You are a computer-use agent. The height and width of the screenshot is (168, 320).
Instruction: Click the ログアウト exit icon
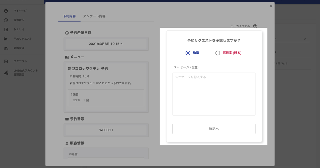coord(6,61)
